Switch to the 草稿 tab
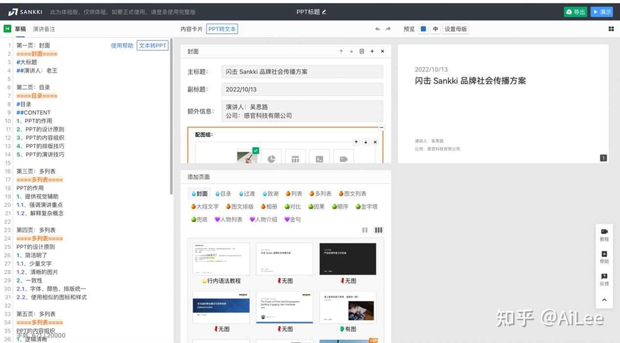The height and width of the screenshot is (343, 620). pos(21,29)
